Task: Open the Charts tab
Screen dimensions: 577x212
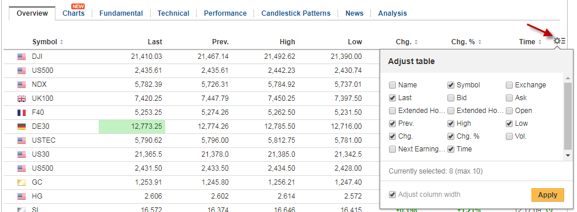Action: 73,13
